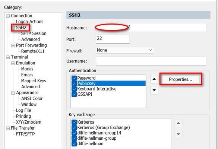Move authentication method up with arrow button
Screen dimensions: 218x149
(154, 79)
